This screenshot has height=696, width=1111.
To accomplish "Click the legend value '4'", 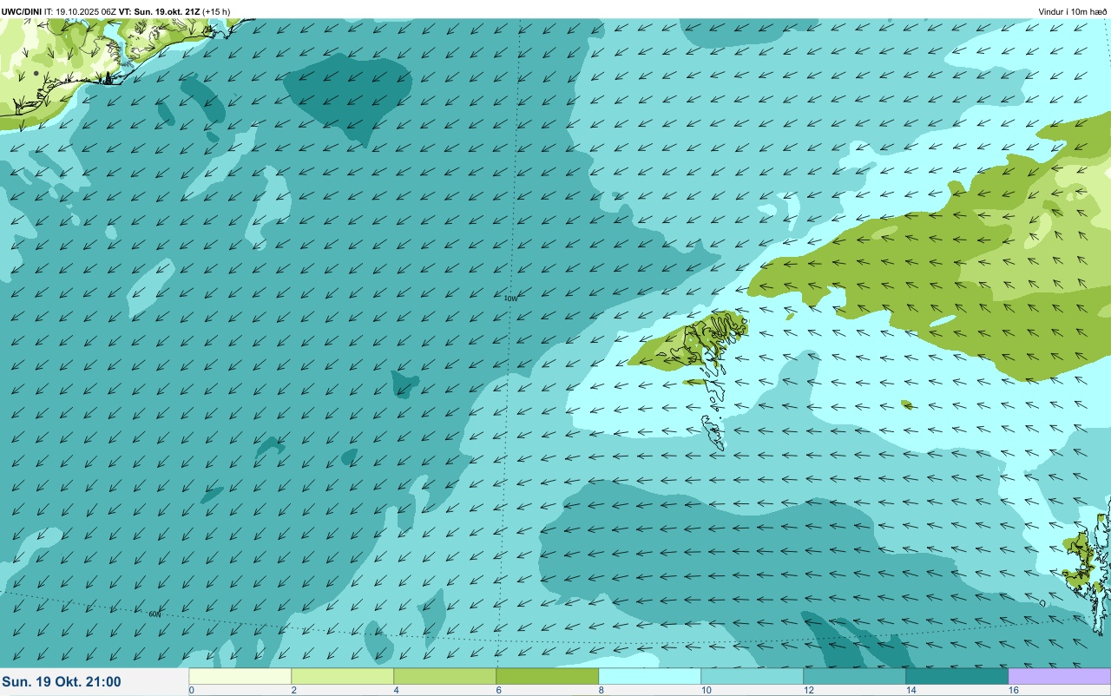I will (396, 690).
